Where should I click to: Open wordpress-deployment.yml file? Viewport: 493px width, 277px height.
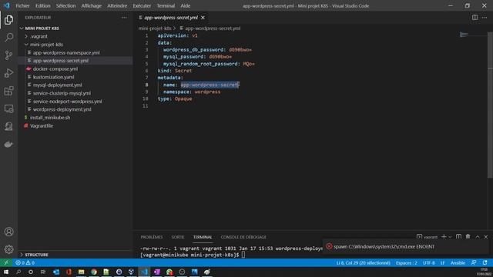(62, 109)
